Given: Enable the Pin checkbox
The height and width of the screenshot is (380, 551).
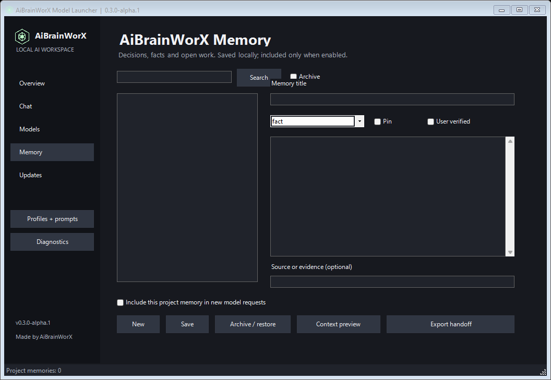Looking at the screenshot, I should (x=377, y=121).
